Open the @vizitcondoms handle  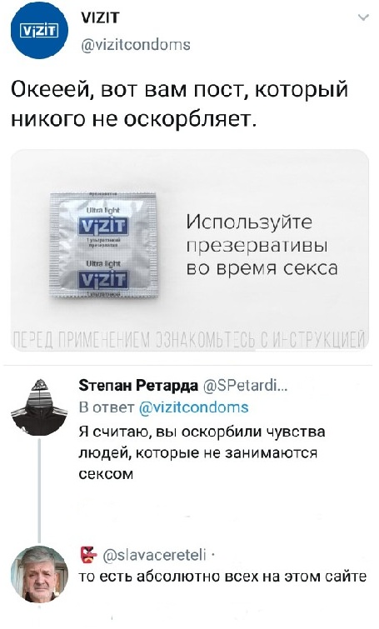pos(136,44)
